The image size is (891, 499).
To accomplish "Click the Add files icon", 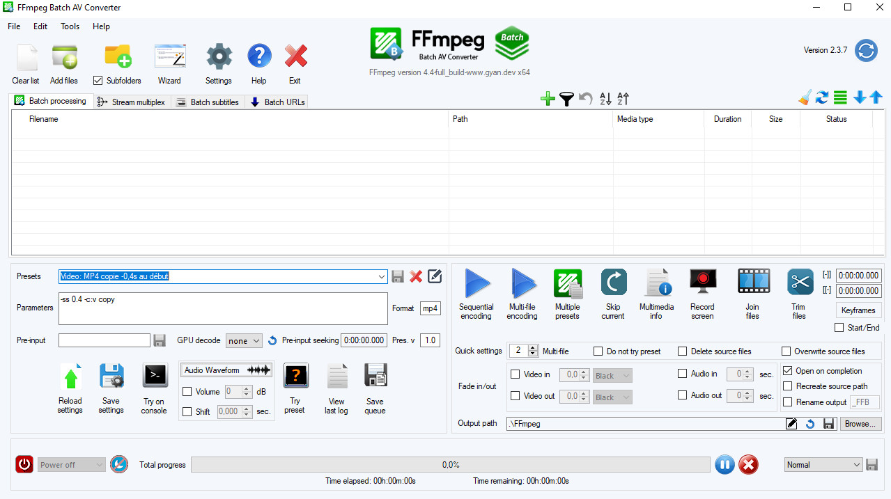I will tap(64, 57).
